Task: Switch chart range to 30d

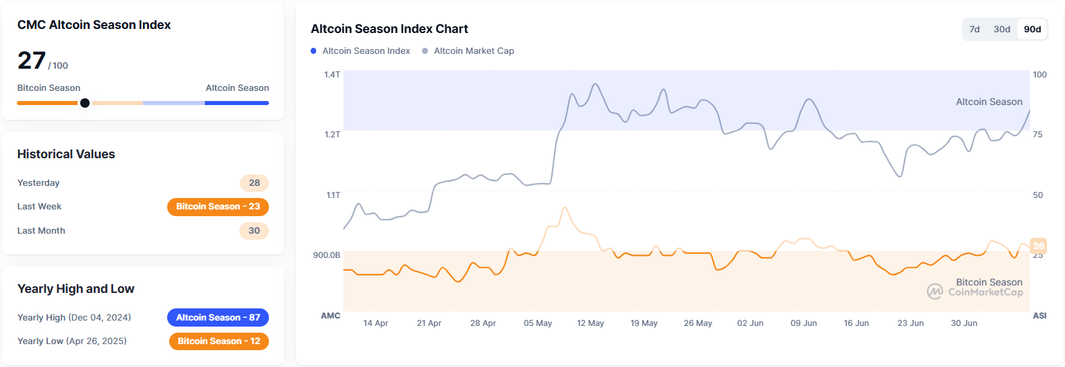Action: click(1002, 29)
